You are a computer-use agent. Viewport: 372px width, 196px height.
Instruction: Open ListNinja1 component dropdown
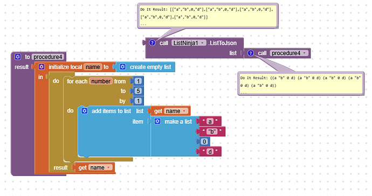pyautogui.click(x=189, y=43)
